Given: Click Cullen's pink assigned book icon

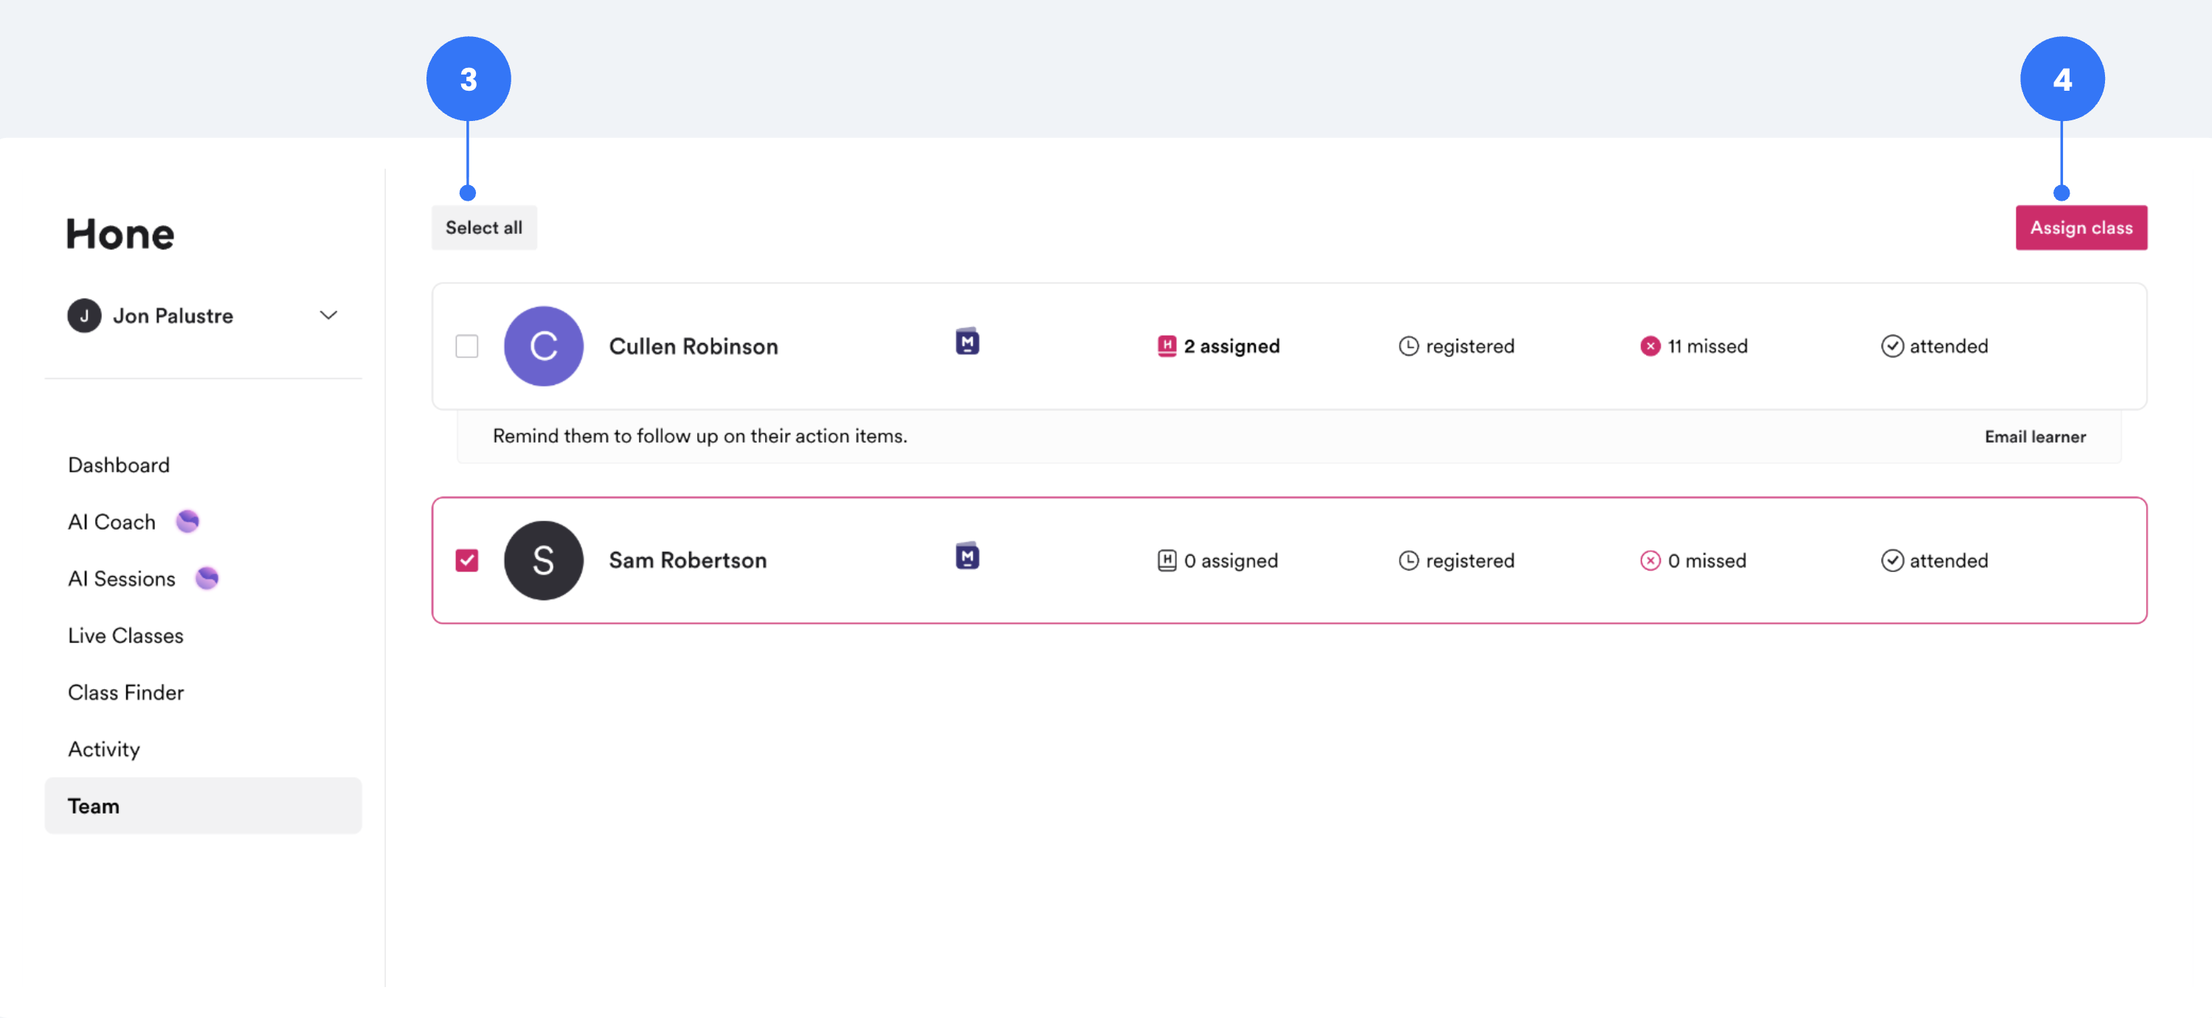Looking at the screenshot, I should click(x=1166, y=346).
